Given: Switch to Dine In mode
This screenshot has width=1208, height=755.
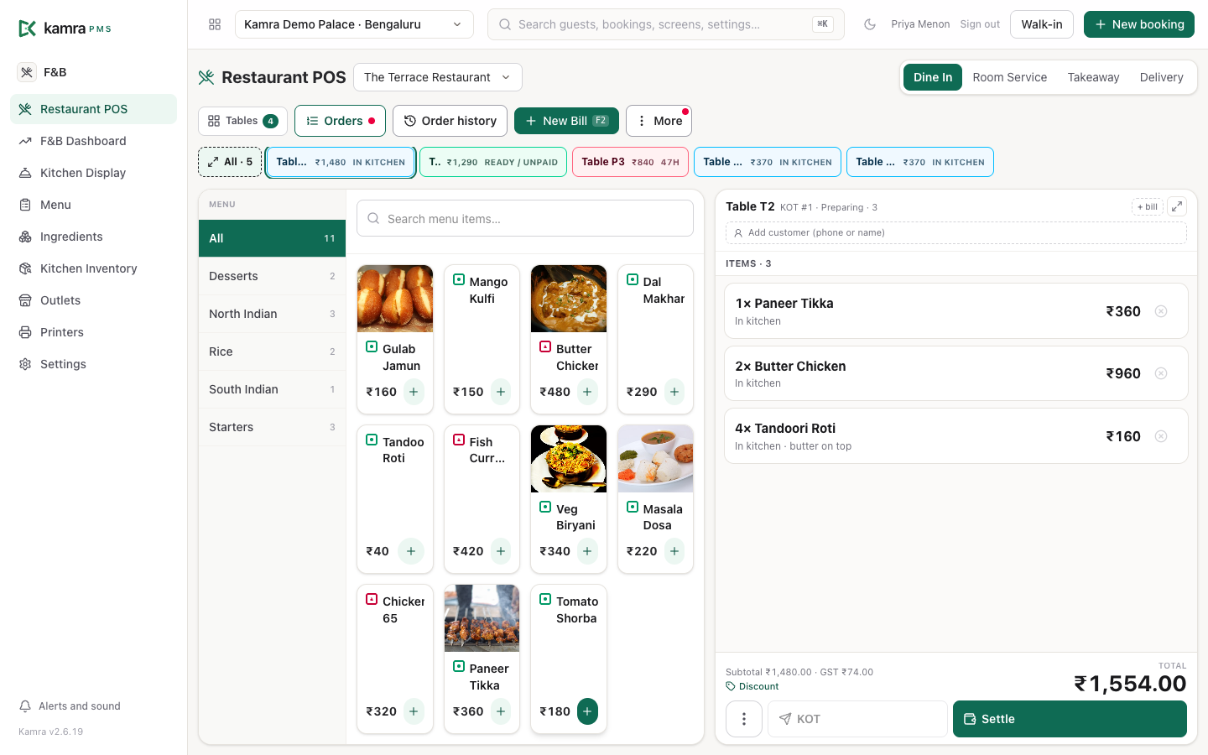Looking at the screenshot, I should 933,77.
